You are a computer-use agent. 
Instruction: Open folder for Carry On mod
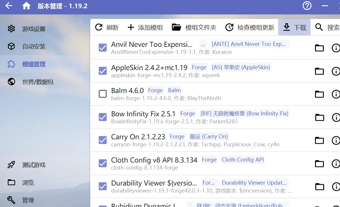click(319, 140)
